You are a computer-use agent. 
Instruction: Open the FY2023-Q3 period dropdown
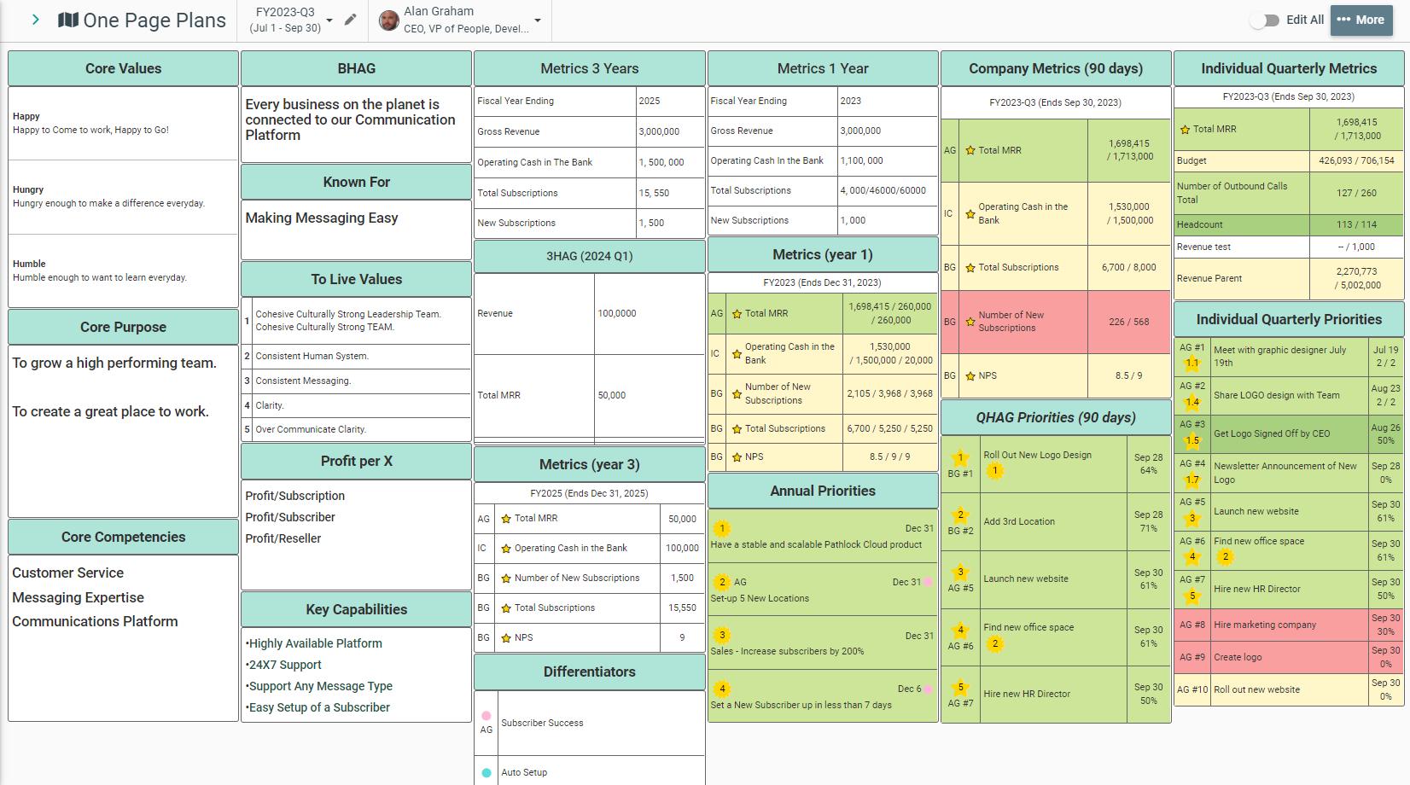329,19
